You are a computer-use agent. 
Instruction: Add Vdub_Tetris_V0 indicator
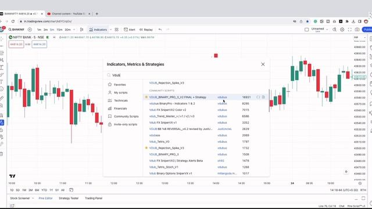coord(159,142)
